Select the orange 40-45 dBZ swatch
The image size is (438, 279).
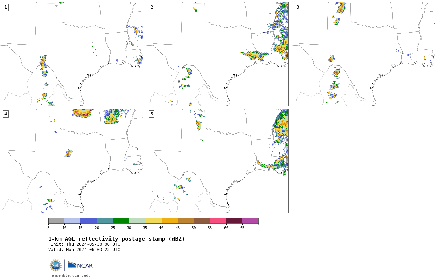[x=169, y=221]
